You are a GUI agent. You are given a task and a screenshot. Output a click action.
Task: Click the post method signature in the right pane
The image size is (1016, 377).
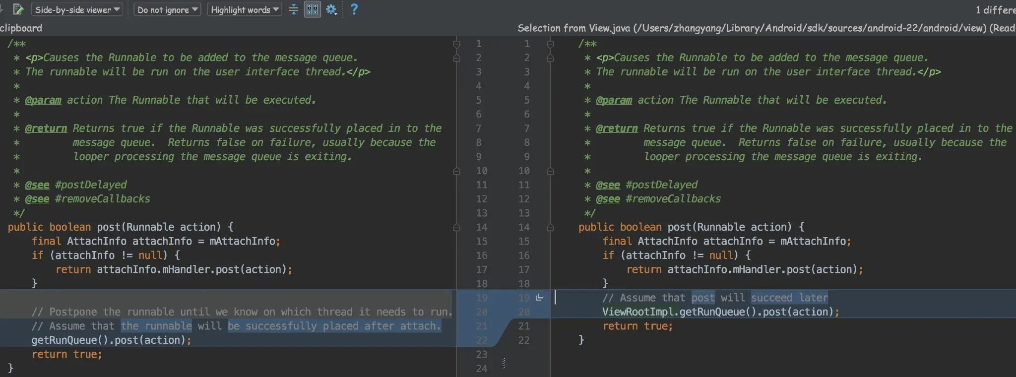691,227
